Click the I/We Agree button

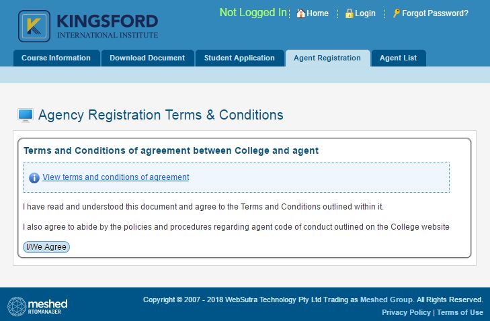[46, 247]
